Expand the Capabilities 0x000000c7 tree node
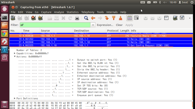Viewport: 195px width, 109px height. [15, 53]
